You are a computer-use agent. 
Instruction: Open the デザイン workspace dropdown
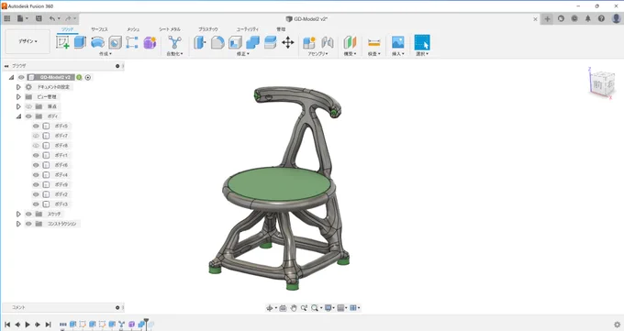[28, 41]
